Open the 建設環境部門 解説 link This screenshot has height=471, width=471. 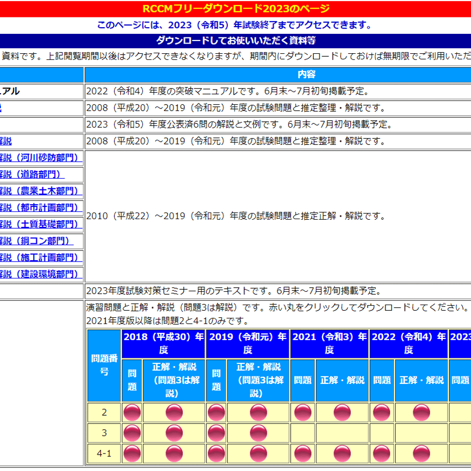pyautogui.click(x=41, y=274)
